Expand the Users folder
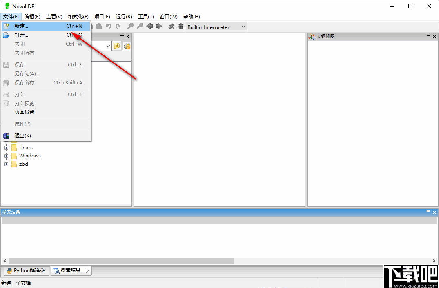 coord(6,148)
